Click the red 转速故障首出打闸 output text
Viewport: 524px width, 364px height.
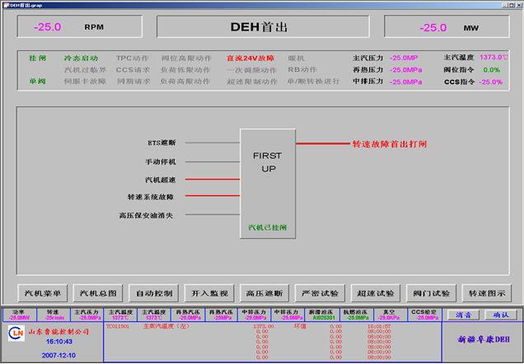(390, 144)
